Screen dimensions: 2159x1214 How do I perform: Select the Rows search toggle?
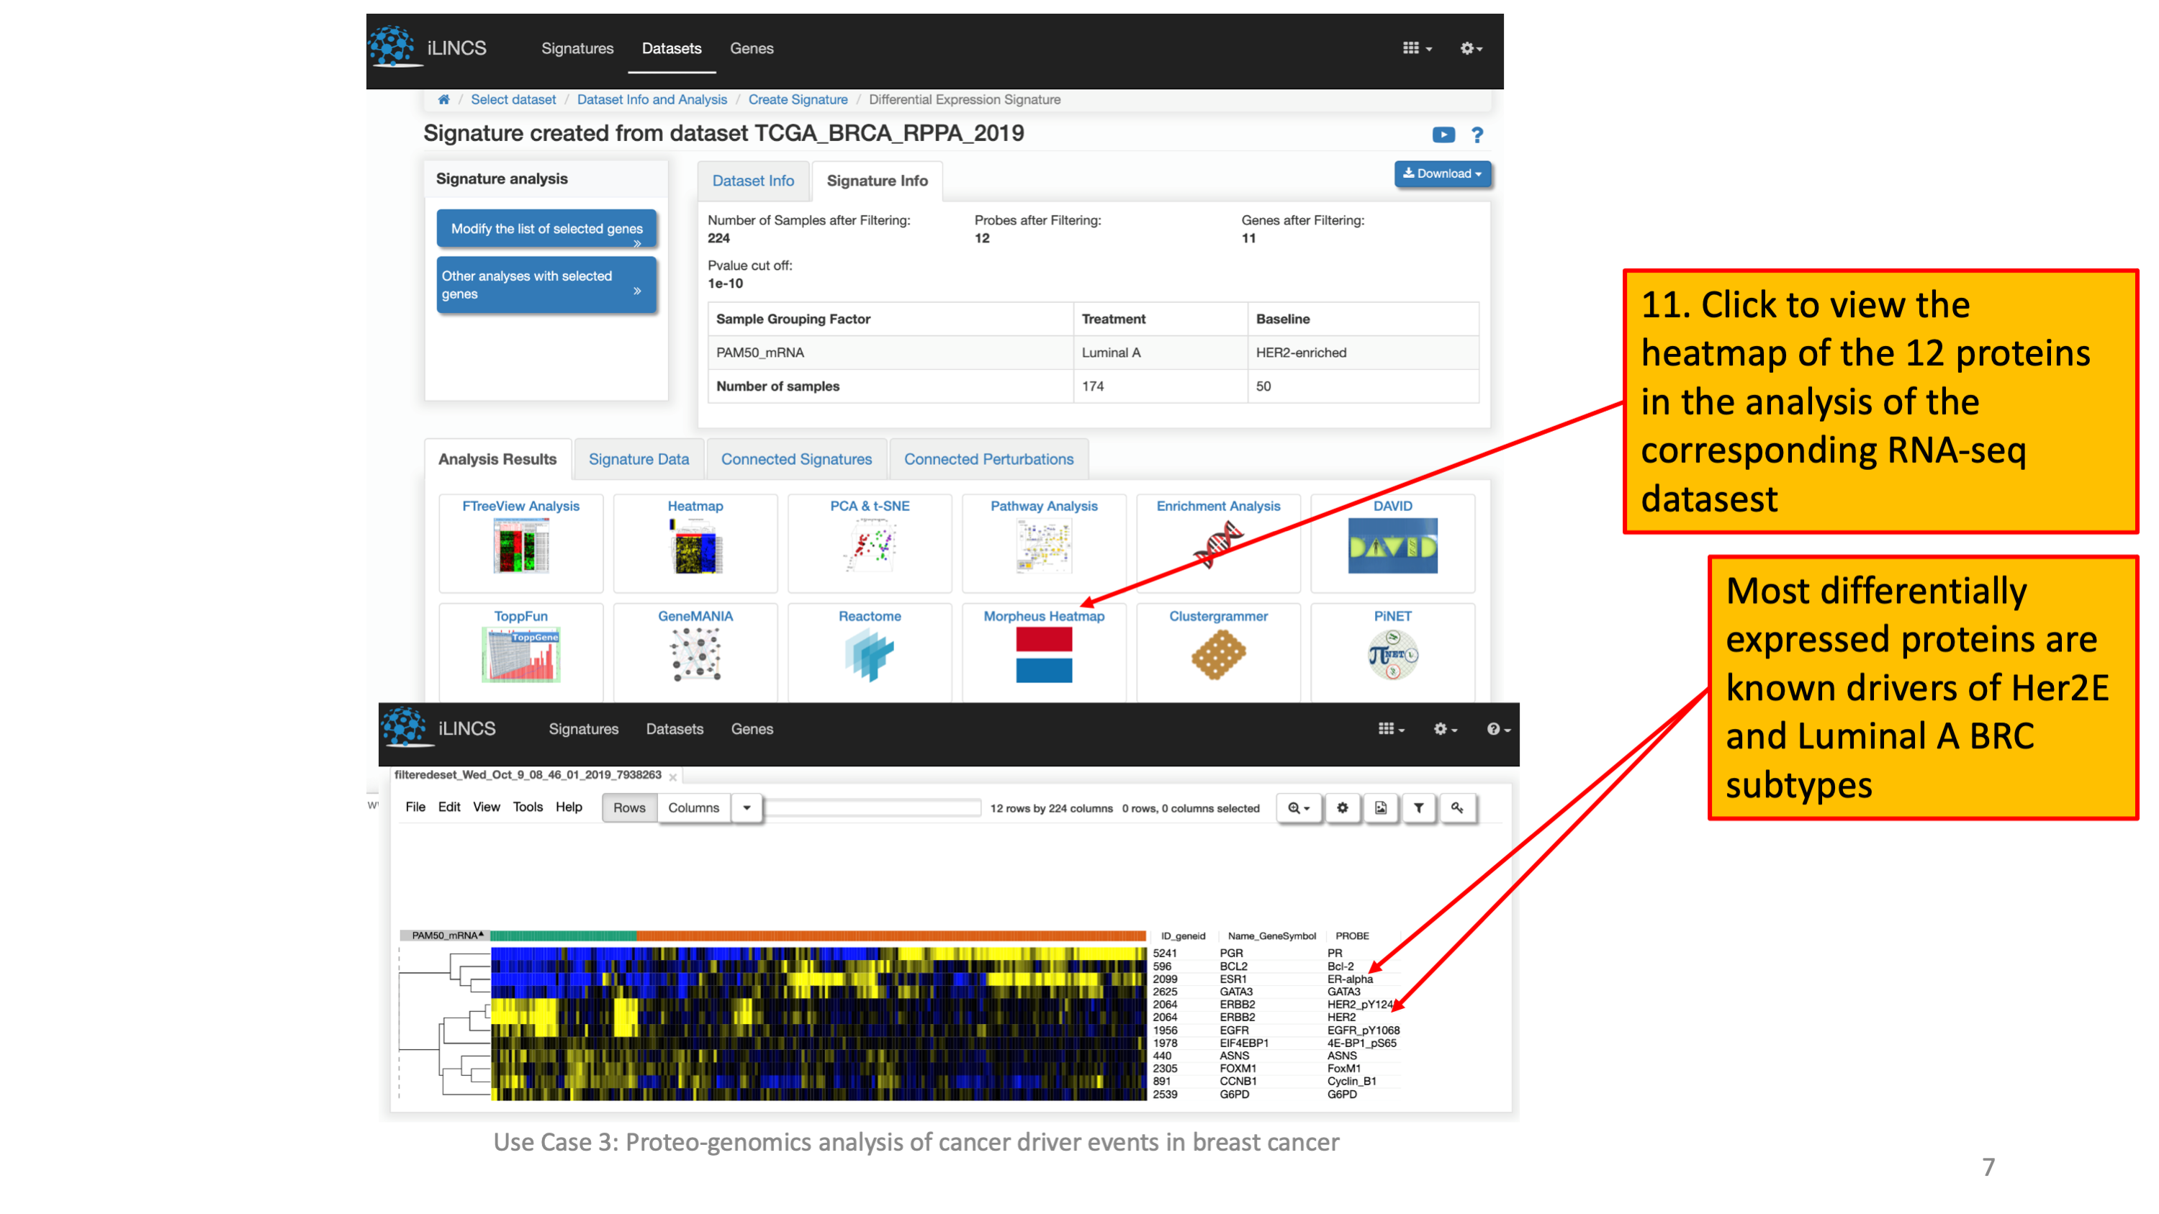pos(628,807)
